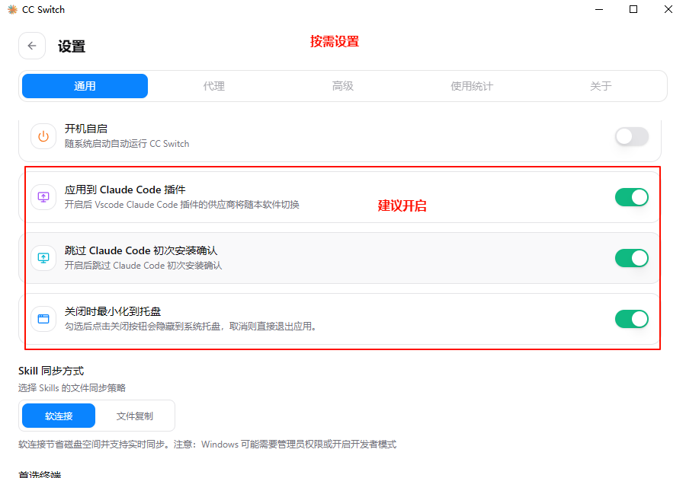Select the 软连接 sync option
The image size is (686, 478).
(x=59, y=416)
